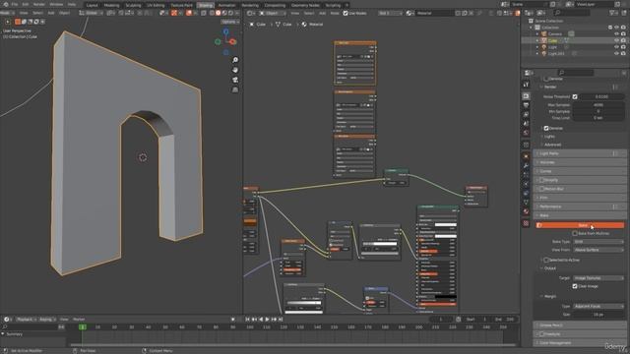Open the View From dropdown
Screen dimensions: 630x354
pos(598,250)
